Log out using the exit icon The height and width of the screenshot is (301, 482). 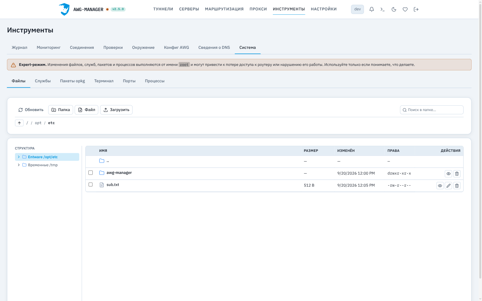(416, 9)
